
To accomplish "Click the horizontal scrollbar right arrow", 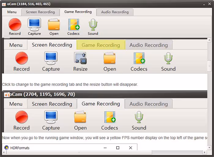I will click(205, 152).
